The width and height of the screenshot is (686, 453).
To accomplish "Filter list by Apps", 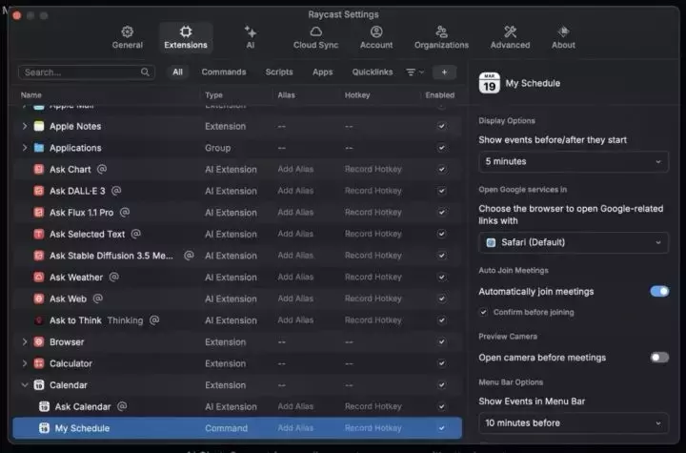I will click(322, 72).
